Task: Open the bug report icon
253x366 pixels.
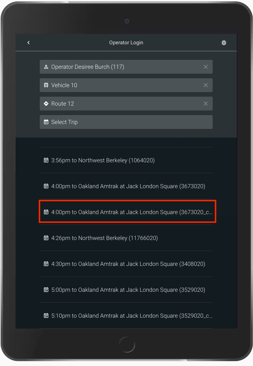Action: 224,43
